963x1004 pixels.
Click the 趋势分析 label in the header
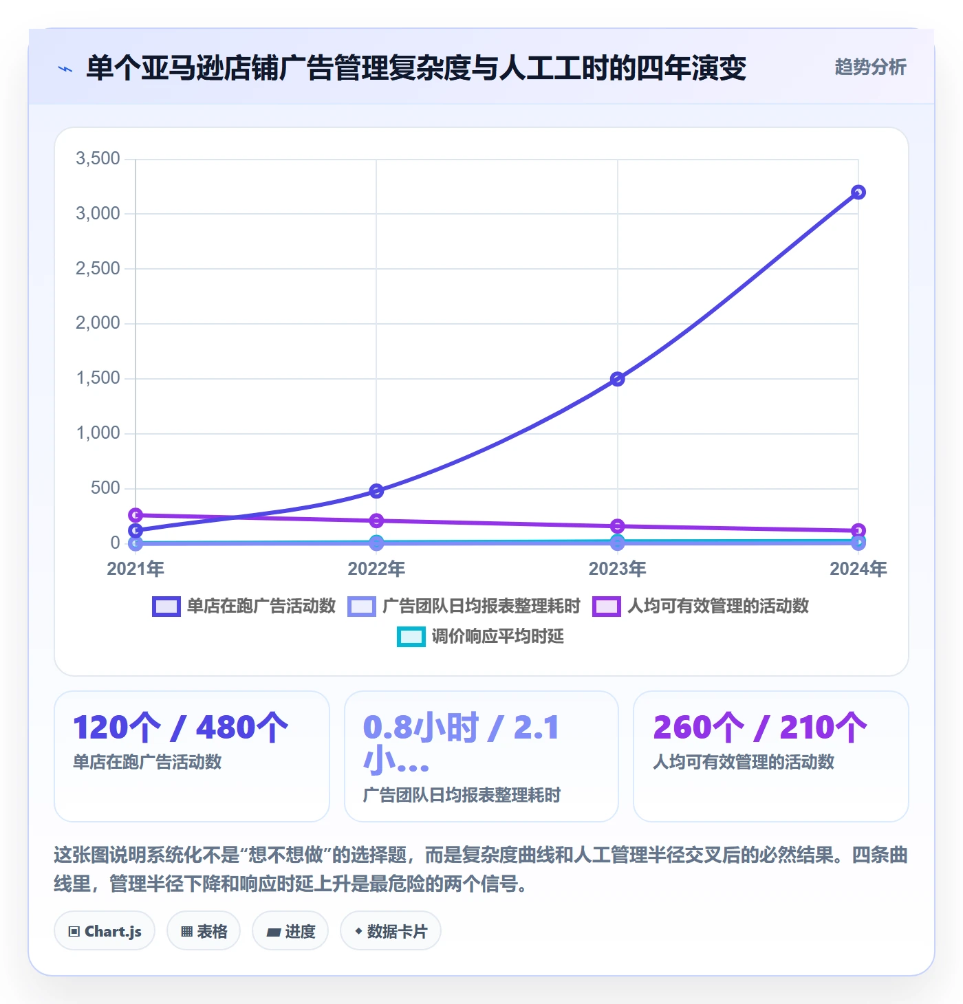click(870, 67)
